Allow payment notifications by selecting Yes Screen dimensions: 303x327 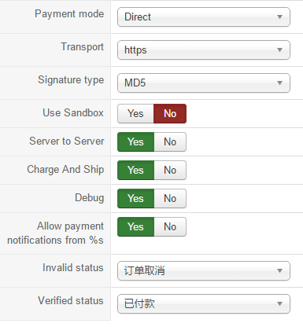pos(135,227)
